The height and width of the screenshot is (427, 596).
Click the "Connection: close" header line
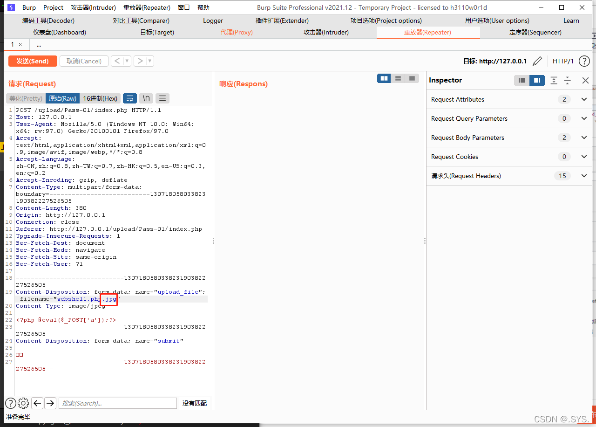click(47, 222)
